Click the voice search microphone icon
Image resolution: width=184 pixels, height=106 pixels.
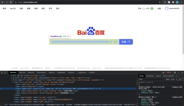(x=111, y=42)
